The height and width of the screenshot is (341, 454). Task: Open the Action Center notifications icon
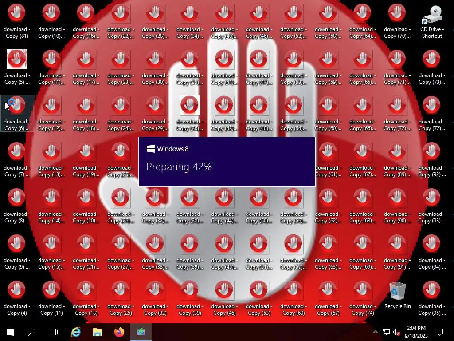439,332
